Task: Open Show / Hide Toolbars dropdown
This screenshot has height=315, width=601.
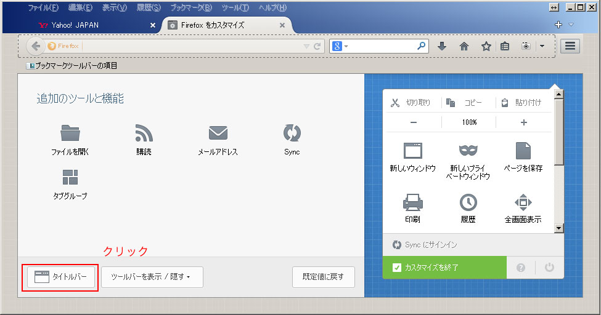Action: click(x=152, y=277)
